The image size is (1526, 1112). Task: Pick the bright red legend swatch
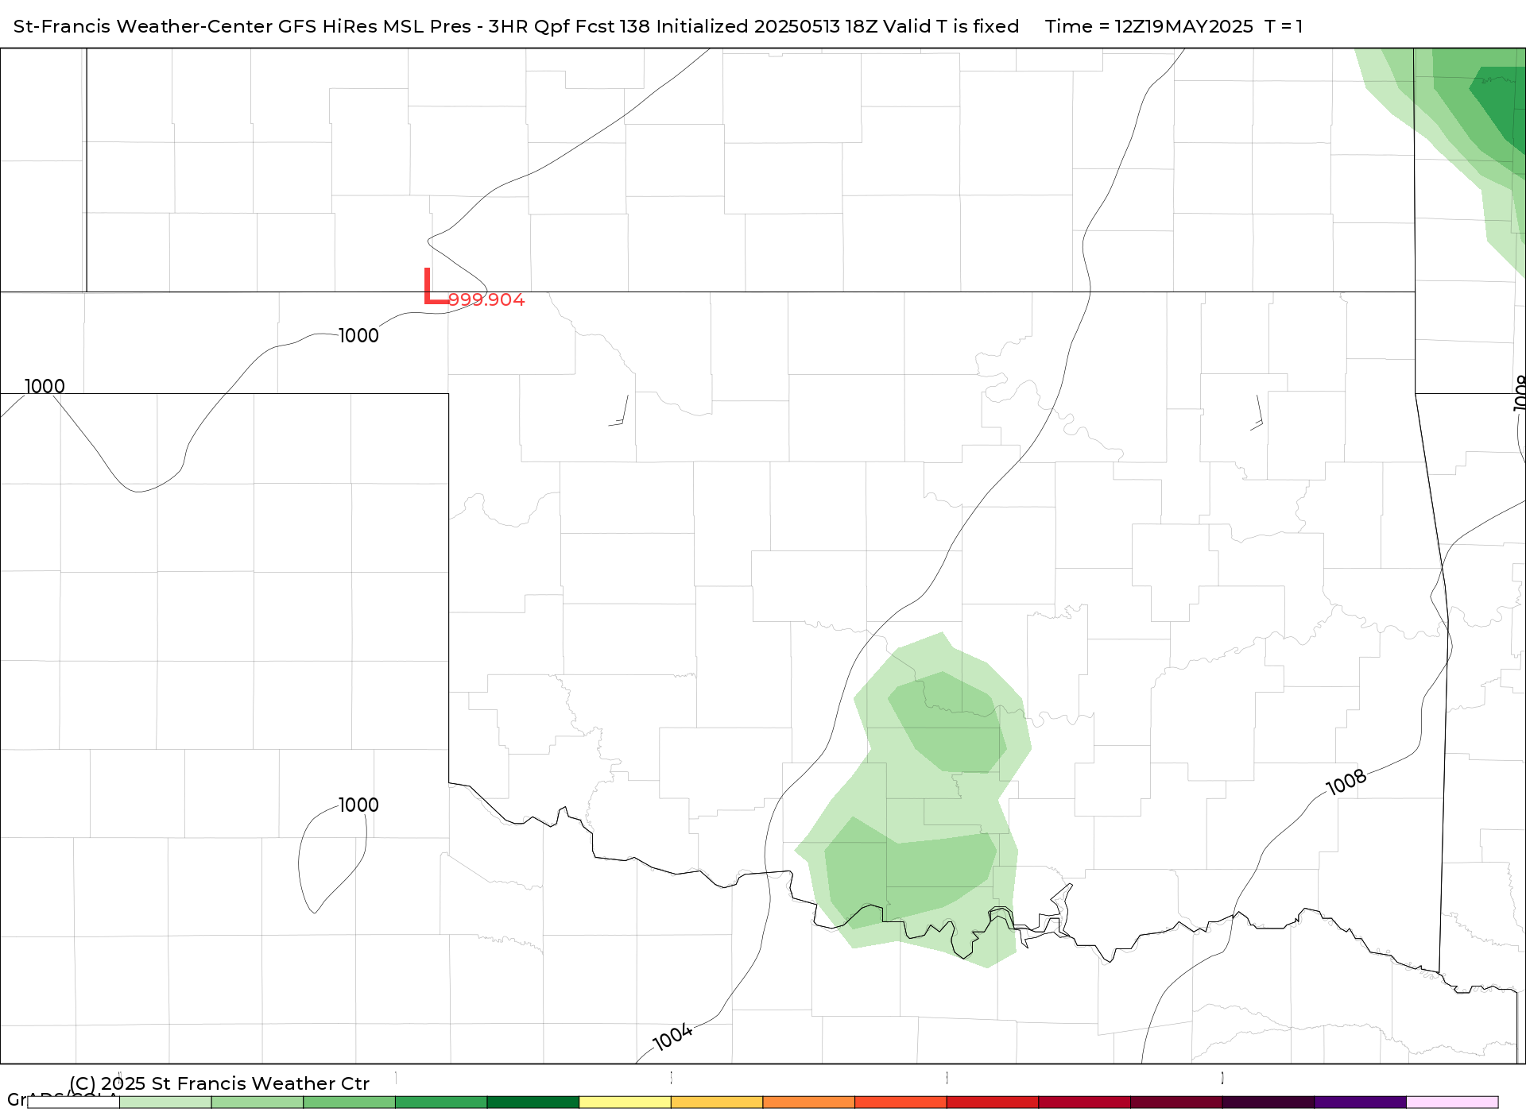[x=993, y=1102]
